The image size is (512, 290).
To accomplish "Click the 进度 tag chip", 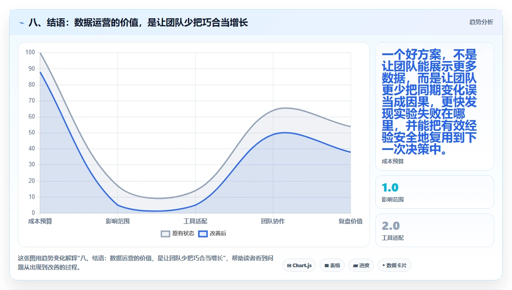I will tap(361, 265).
